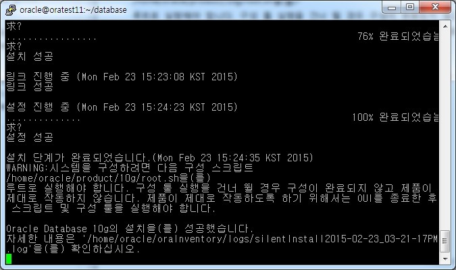Click the Oracle Database 10g success line
Image resolution: width=456 pixels, height=270 pixels.
click(130, 229)
